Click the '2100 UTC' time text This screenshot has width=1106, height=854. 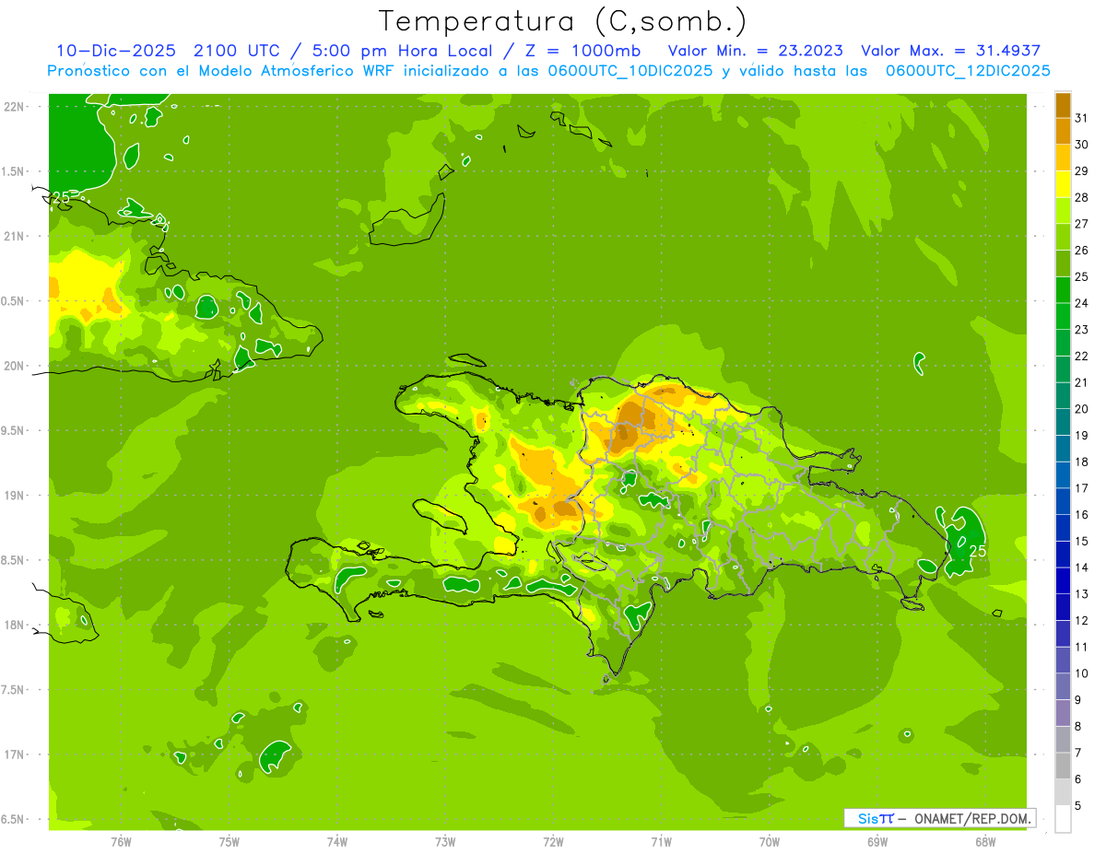[239, 51]
